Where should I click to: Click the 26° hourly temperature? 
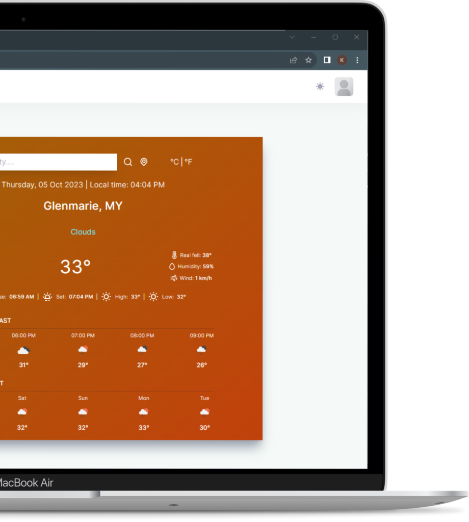[202, 365]
